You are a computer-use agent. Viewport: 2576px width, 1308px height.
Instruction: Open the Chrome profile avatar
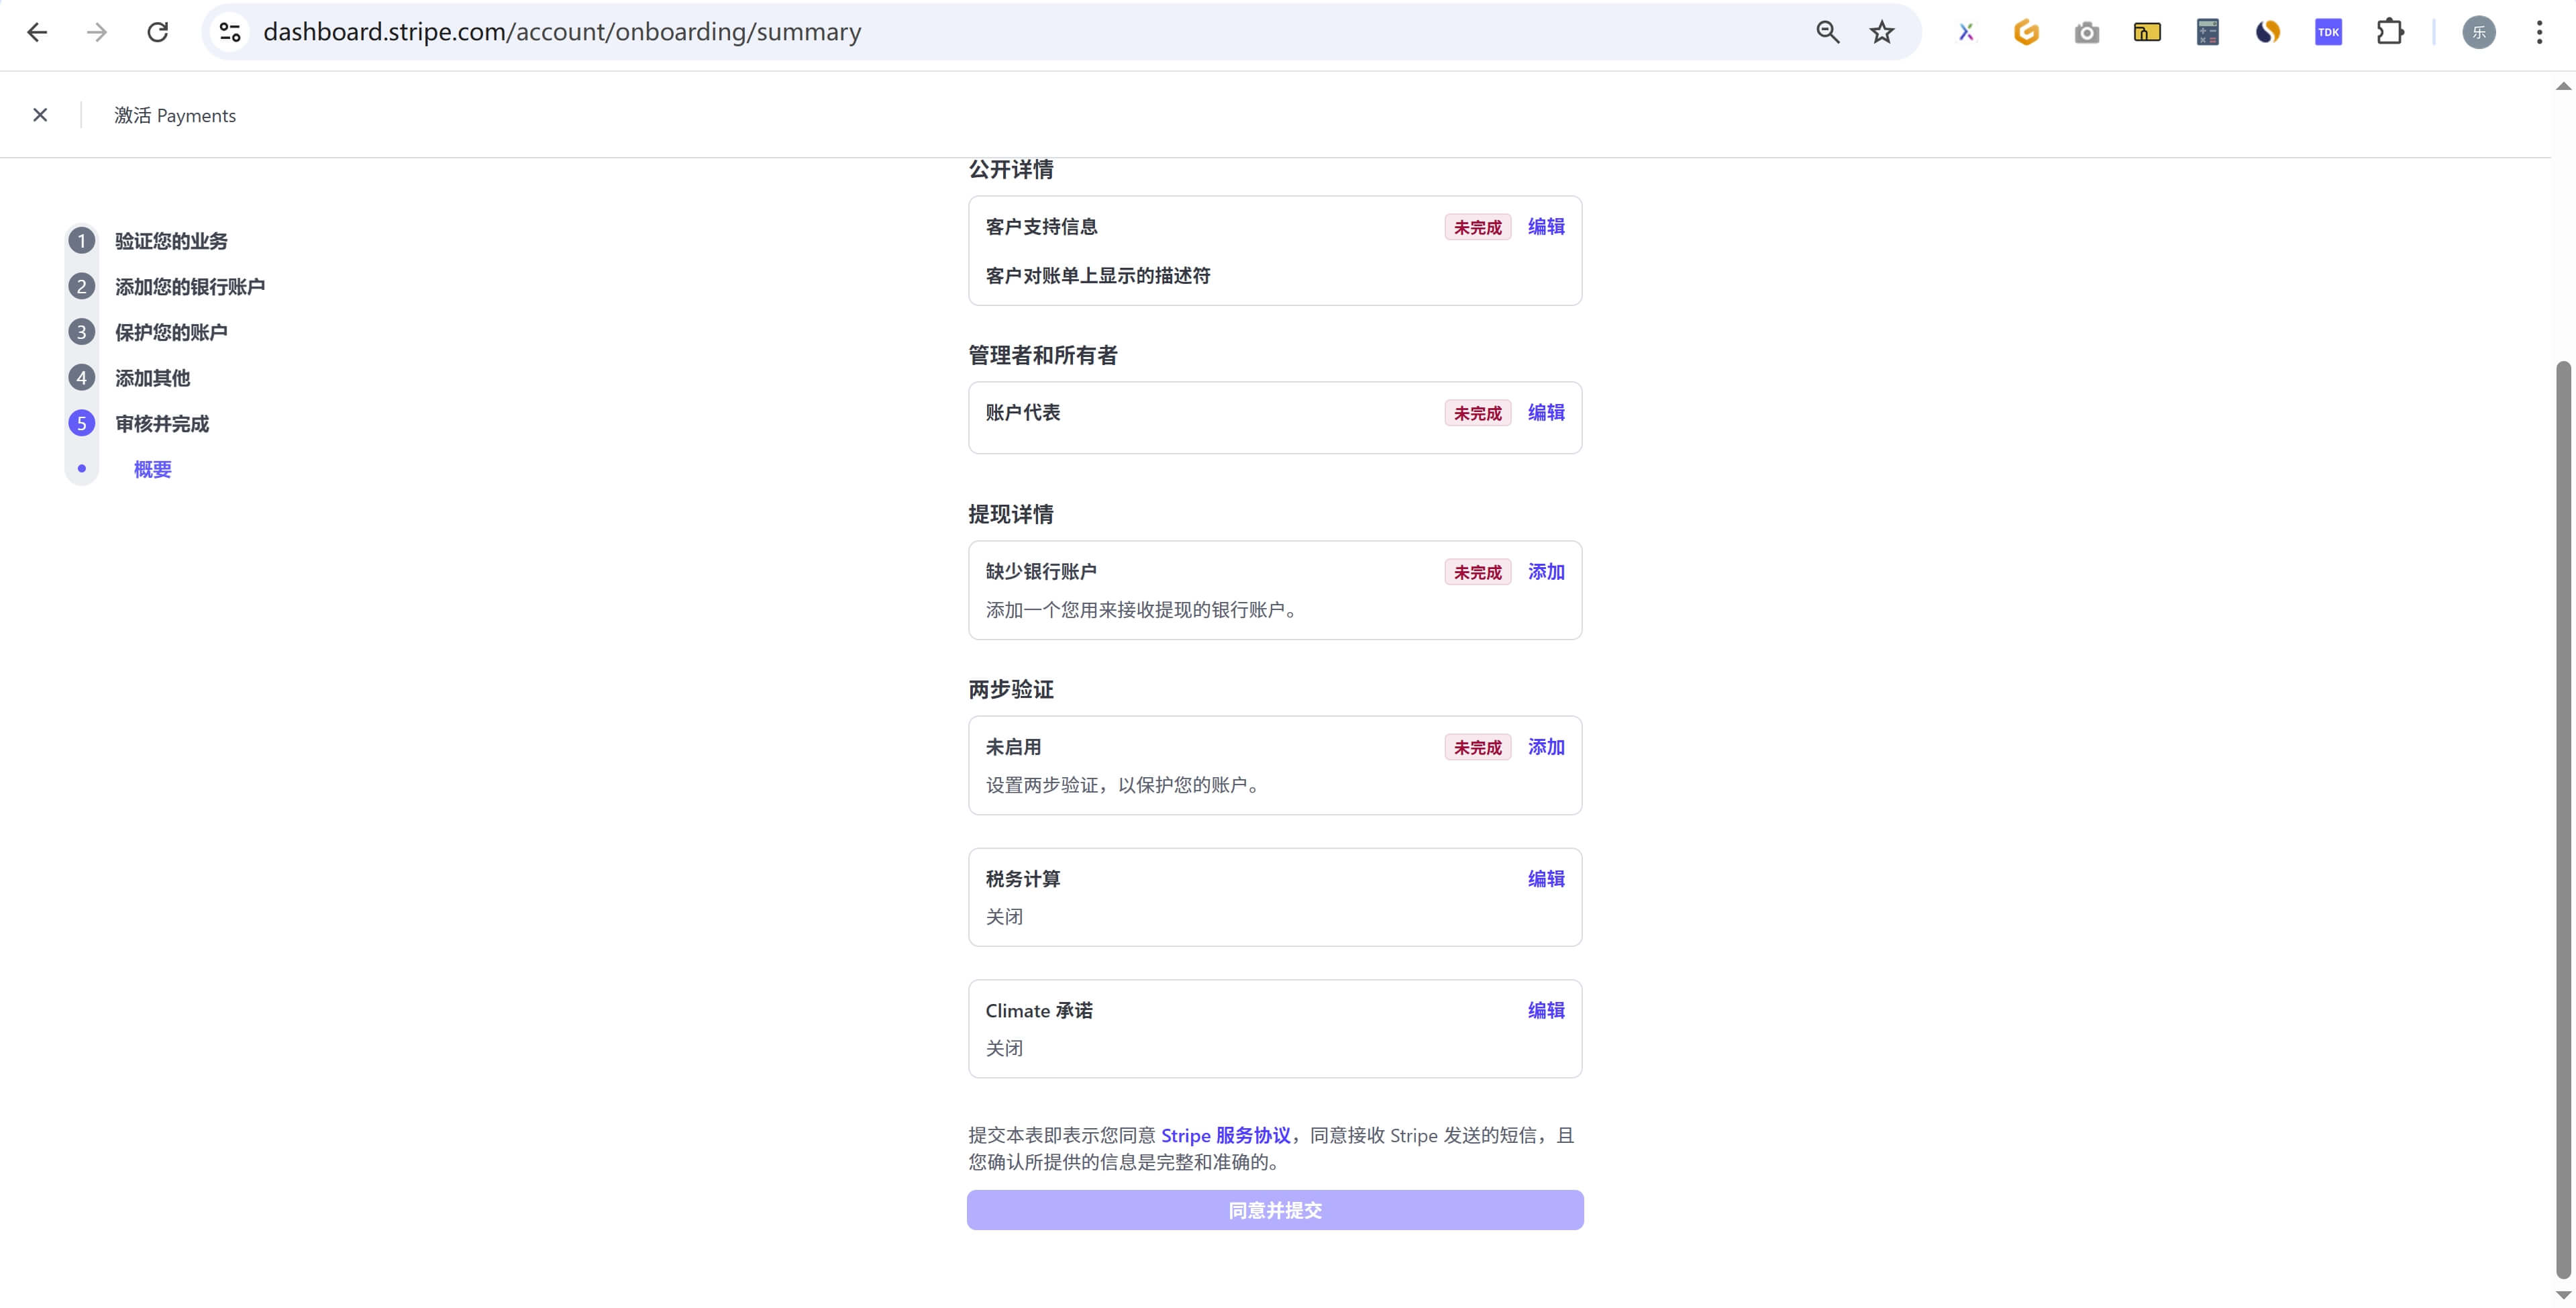(x=2479, y=32)
